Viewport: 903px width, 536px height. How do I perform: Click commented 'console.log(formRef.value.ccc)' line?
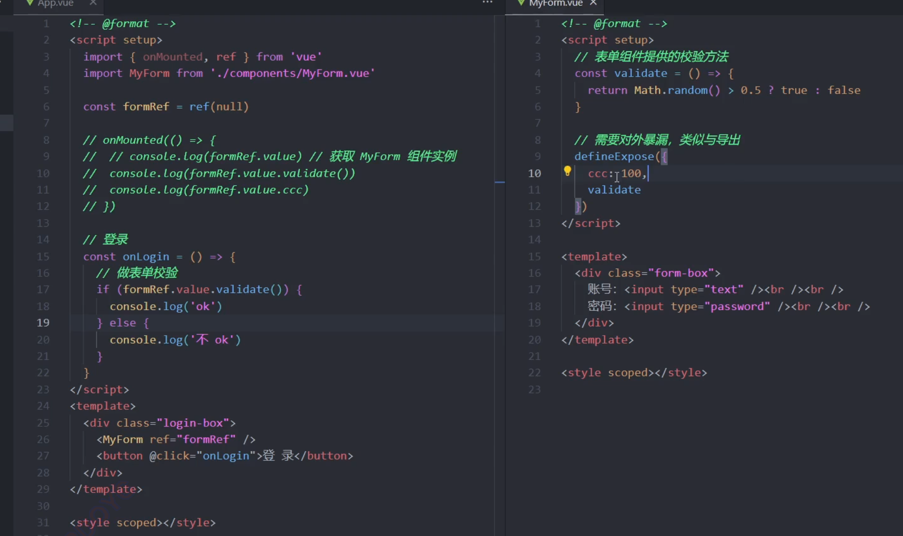[x=209, y=190]
